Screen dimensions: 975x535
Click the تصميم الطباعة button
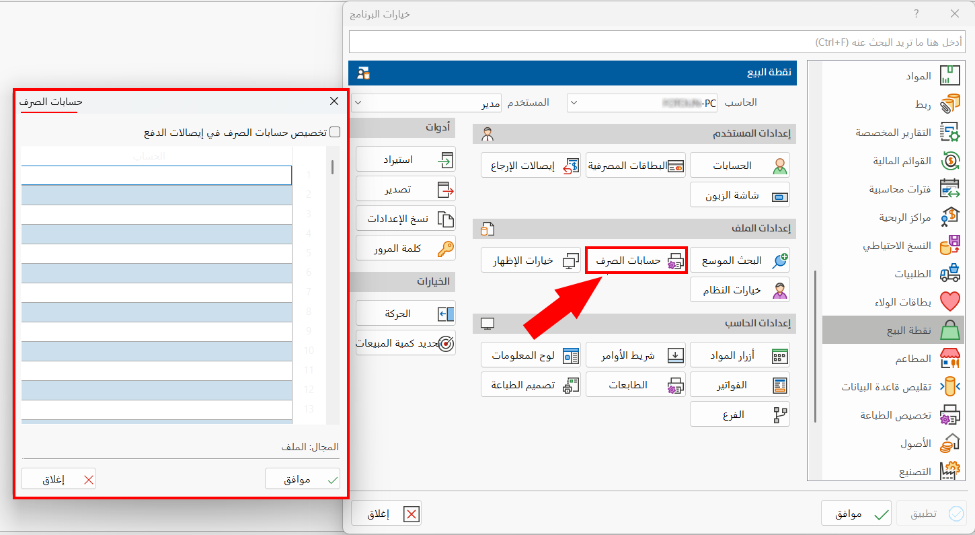coord(531,384)
